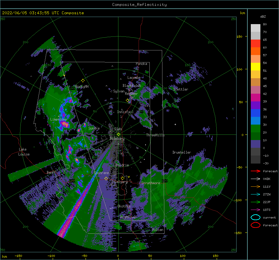This screenshot has height=260, width=279.
Task: Click the Ponoka city label
Action: coord(141,64)
